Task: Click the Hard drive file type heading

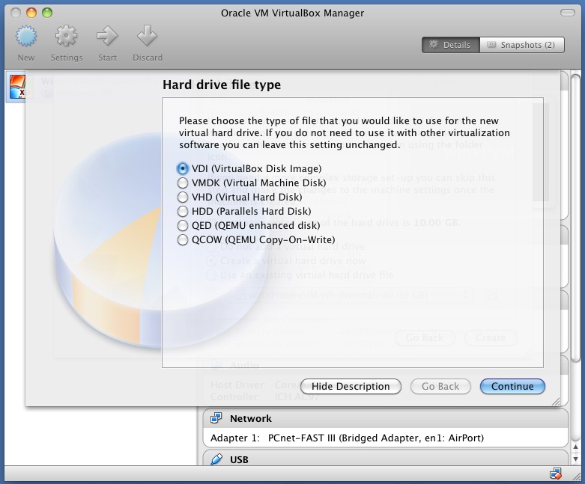Action: pyautogui.click(x=222, y=85)
